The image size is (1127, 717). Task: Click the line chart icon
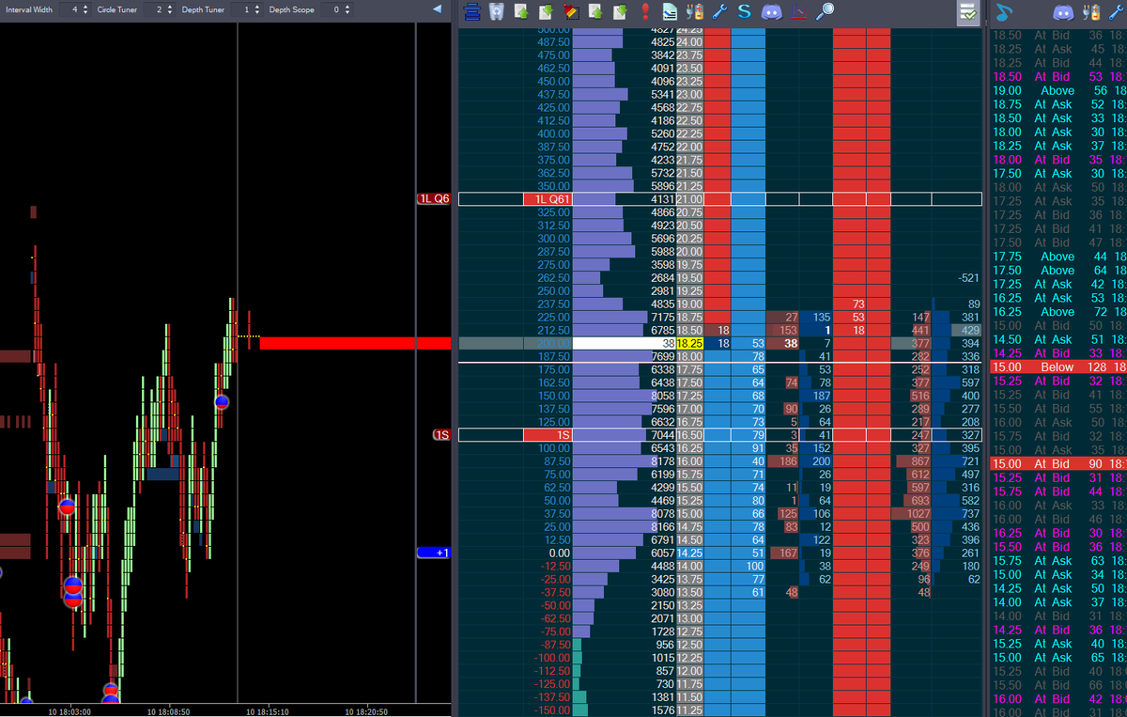pyautogui.click(x=799, y=12)
